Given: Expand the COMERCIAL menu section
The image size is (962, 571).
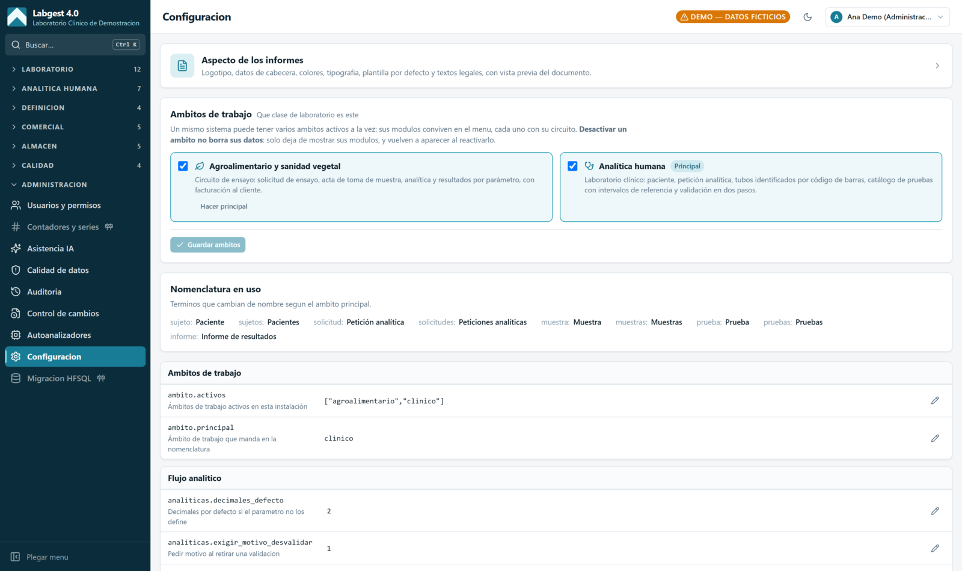Looking at the screenshot, I should coord(75,127).
